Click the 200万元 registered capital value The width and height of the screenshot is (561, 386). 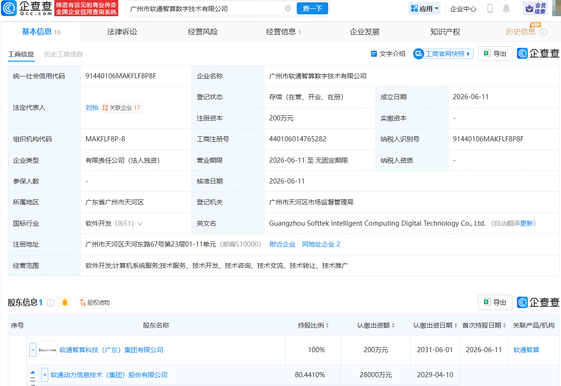(281, 118)
